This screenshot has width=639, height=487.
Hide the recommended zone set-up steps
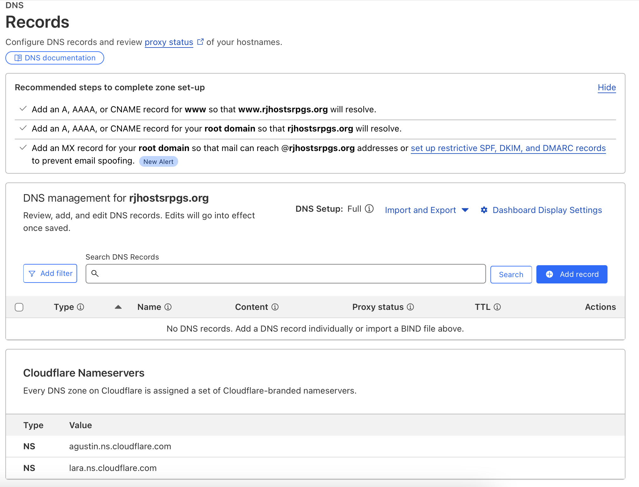[x=607, y=87]
